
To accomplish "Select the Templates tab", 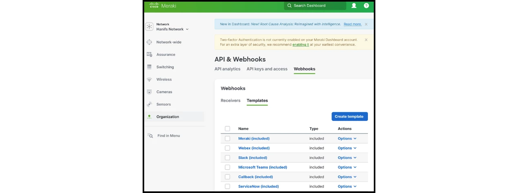I will [x=257, y=100].
